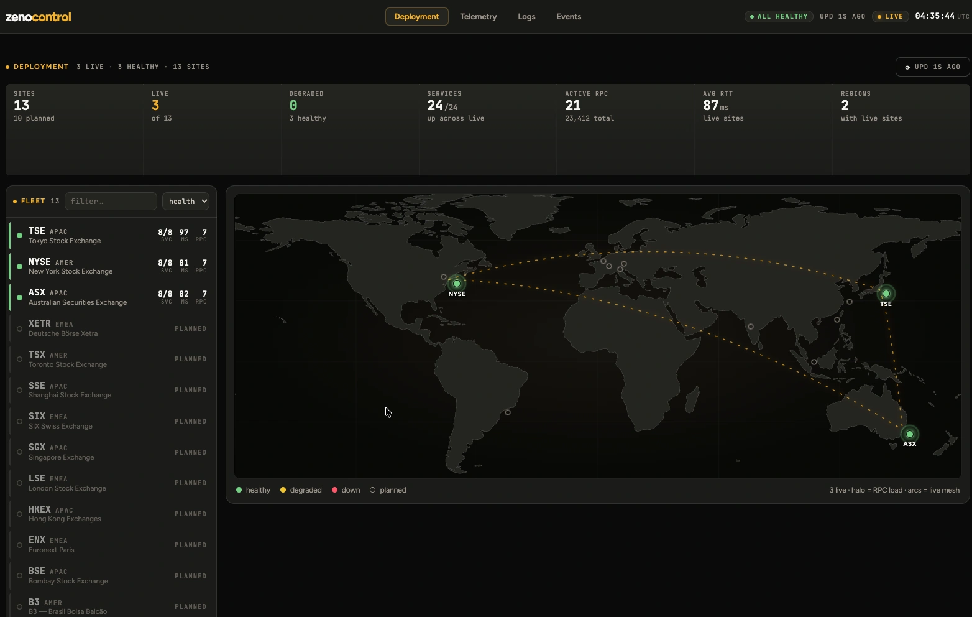Screen dimensions: 972x617
Task: Click the planned legend entry
Action: [388, 490]
